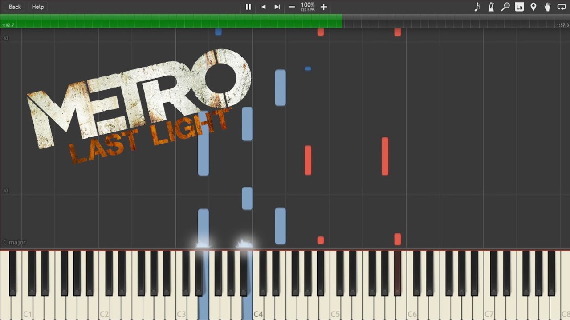This screenshot has height=320, width=570.
Task: Open the musical note settings icon
Action: click(x=477, y=7)
